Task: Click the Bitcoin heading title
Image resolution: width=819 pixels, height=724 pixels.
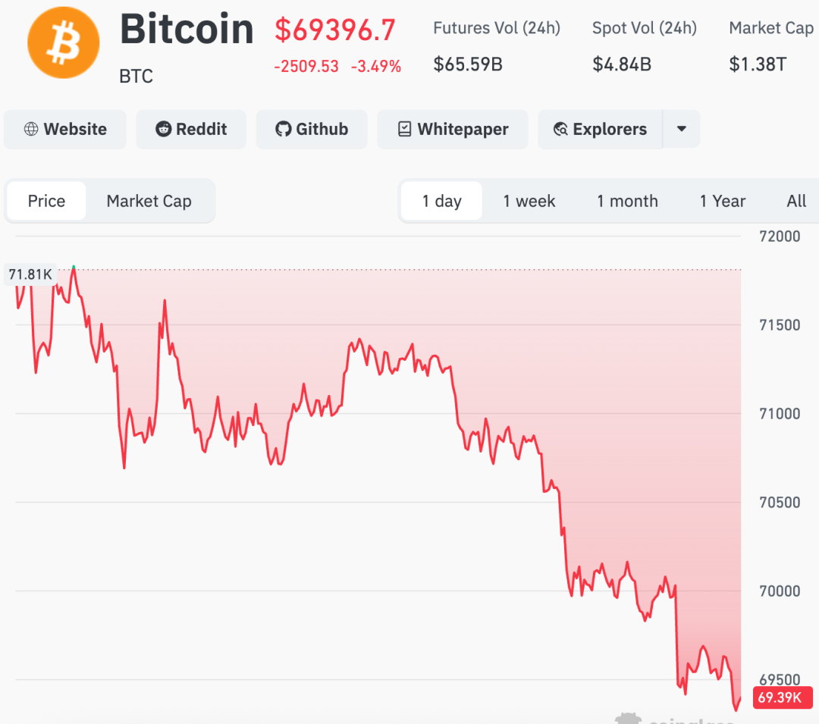Action: (x=187, y=30)
